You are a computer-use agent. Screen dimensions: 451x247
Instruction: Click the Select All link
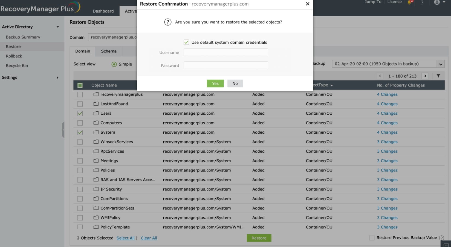pos(125,238)
